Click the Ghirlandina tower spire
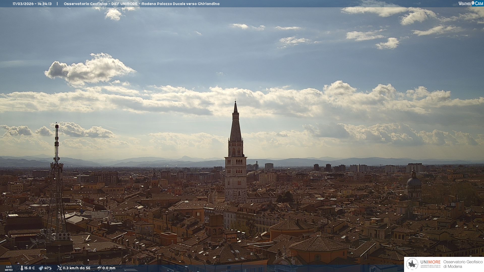Screen dimensions: 484x272 [236, 126]
